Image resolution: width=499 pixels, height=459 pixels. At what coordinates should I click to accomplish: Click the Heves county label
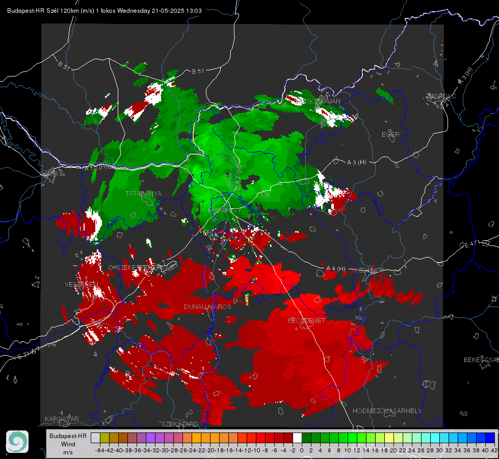377,208
